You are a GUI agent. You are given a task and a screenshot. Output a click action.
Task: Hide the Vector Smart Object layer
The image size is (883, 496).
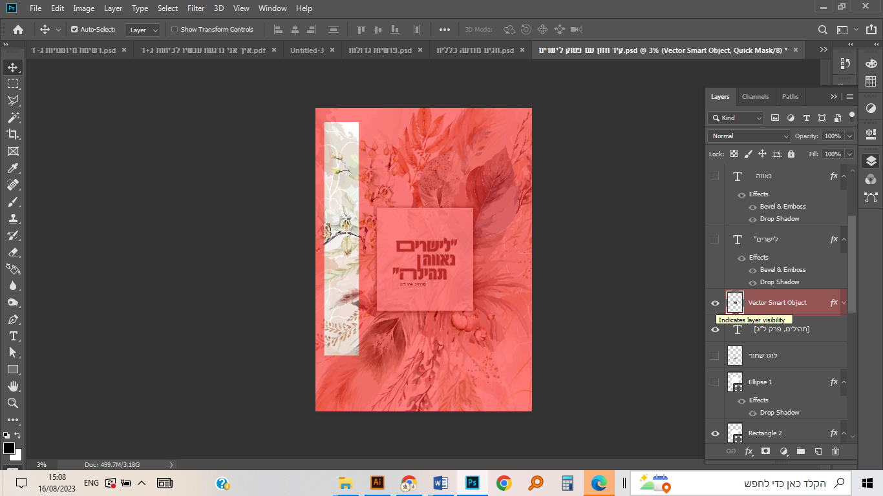tap(715, 303)
